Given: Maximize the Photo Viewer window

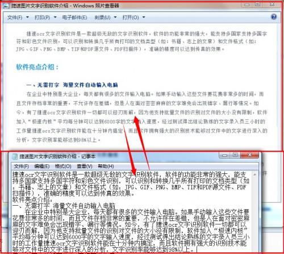Looking at the screenshot, I should click(258, 5).
